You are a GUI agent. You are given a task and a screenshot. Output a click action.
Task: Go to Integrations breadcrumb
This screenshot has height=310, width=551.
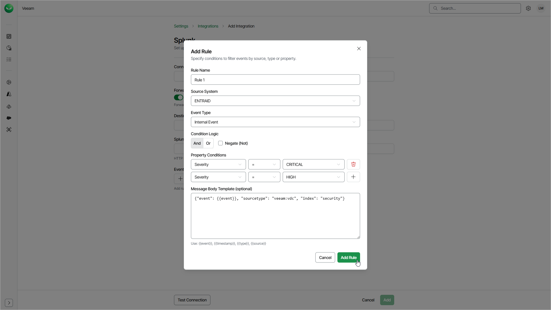pyautogui.click(x=208, y=26)
